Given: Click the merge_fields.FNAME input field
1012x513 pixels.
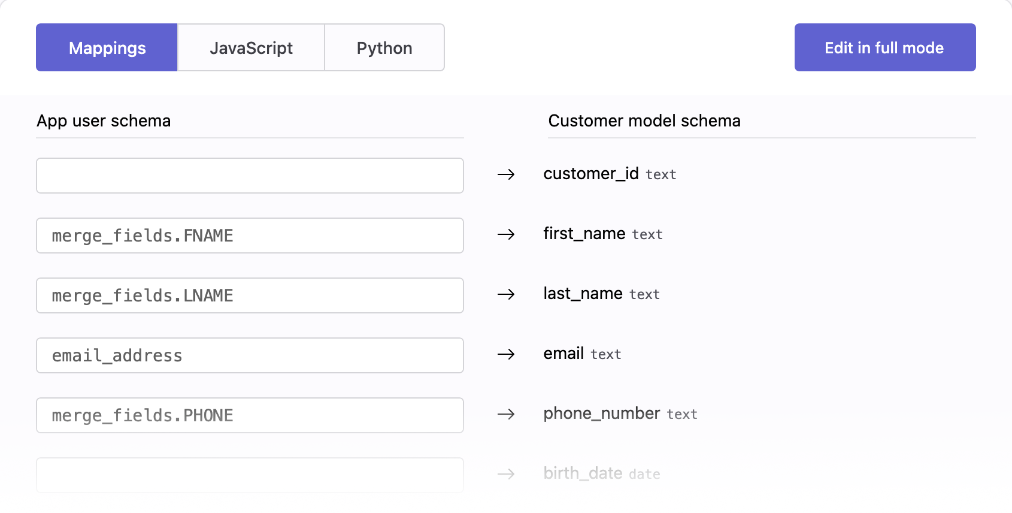Looking at the screenshot, I should [250, 236].
